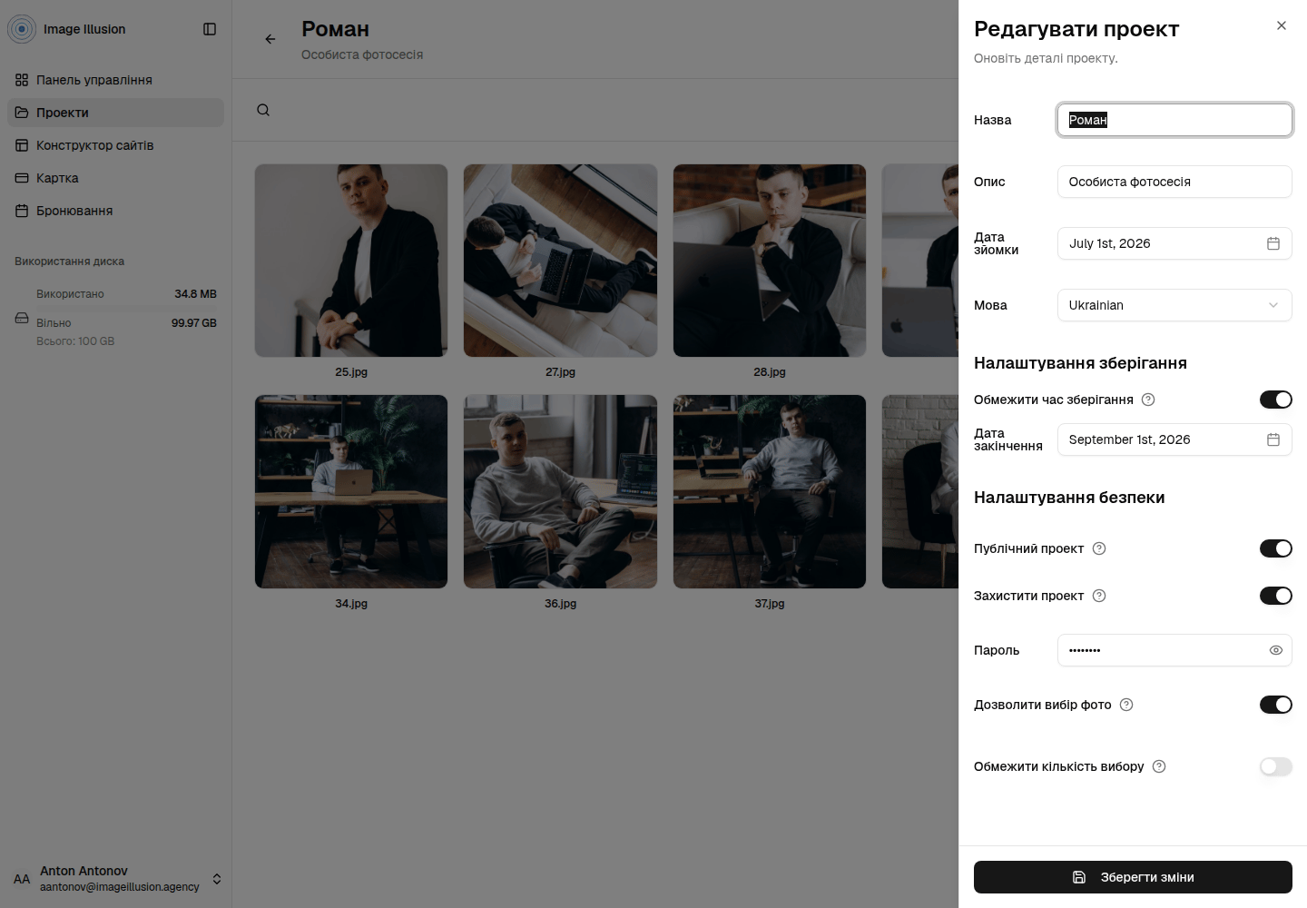
Task: Click the Оновіть деталі проекту text
Action: (x=1046, y=58)
